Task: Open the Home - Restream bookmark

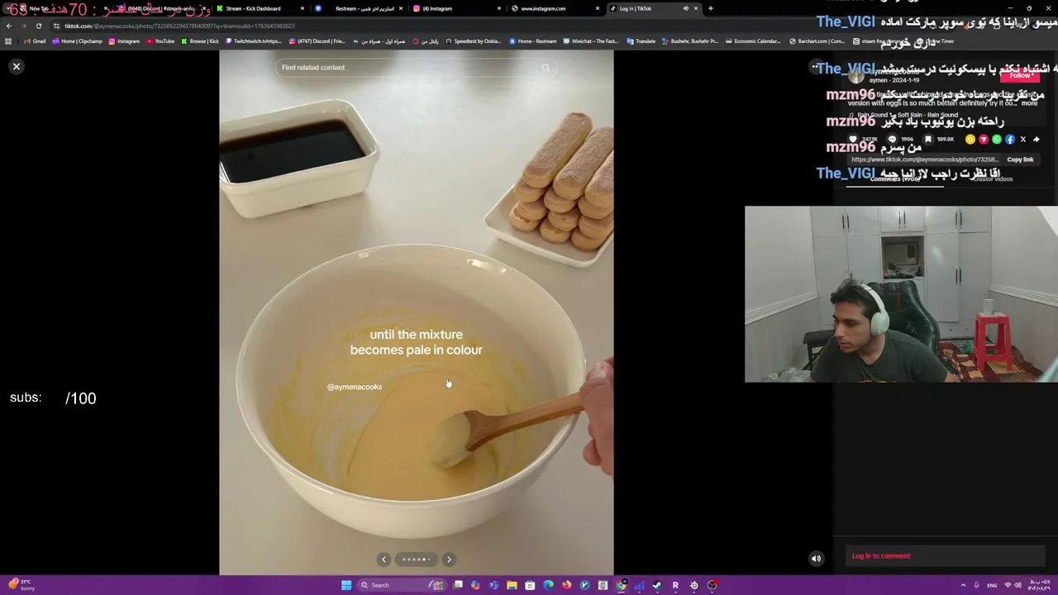Action: (533, 41)
